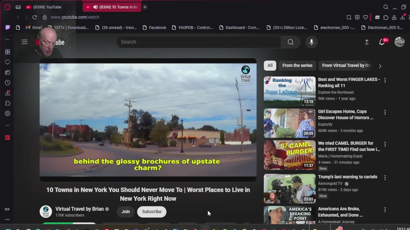Open sidebar downloads panel
The height and width of the screenshot is (230, 410).
click(x=7, y=93)
